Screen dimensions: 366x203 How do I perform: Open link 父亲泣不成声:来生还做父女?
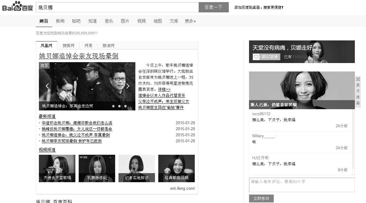point(164,101)
